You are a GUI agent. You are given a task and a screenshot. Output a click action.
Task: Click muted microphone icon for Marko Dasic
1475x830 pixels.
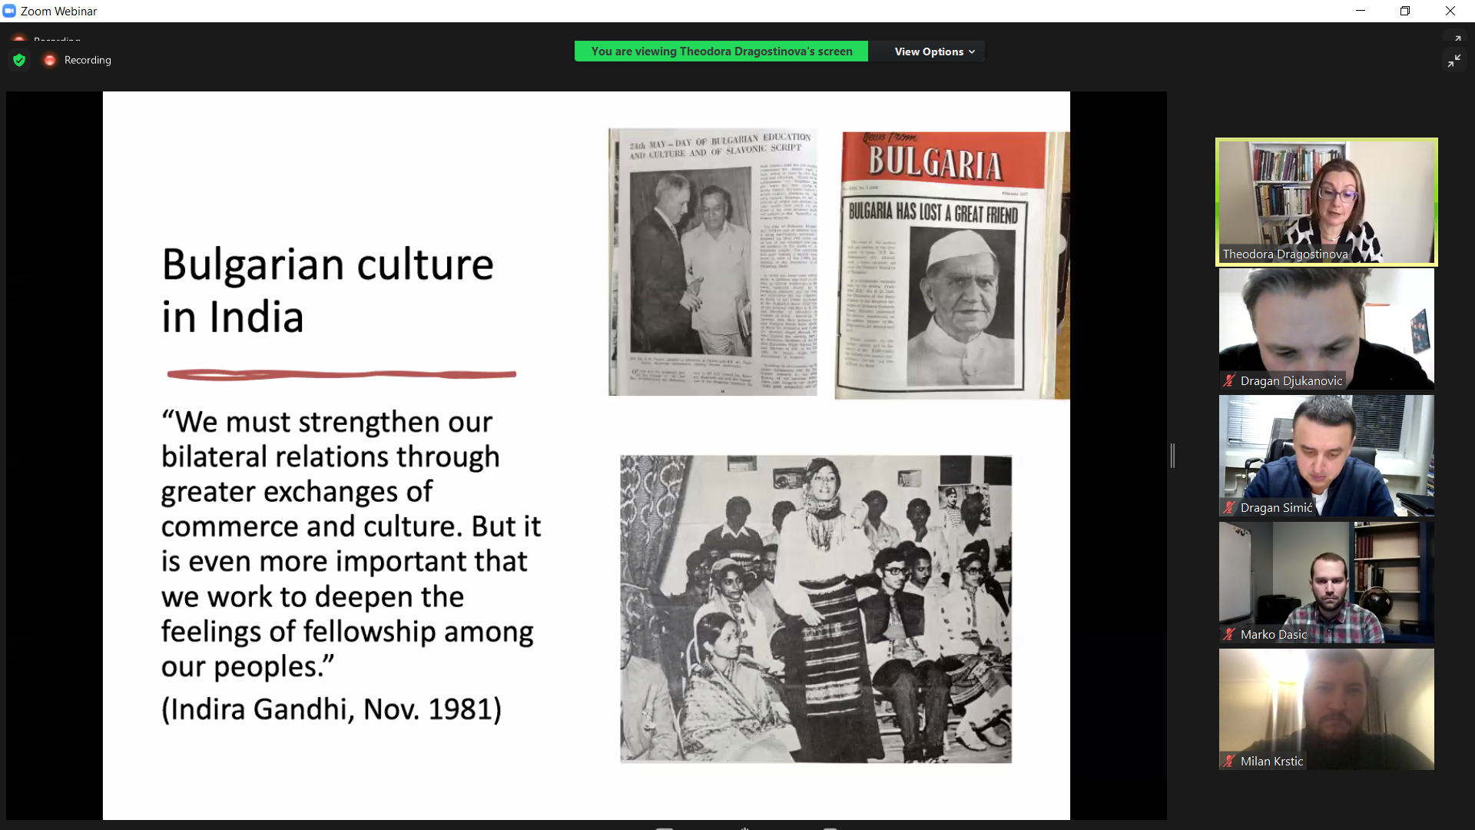1229,634
